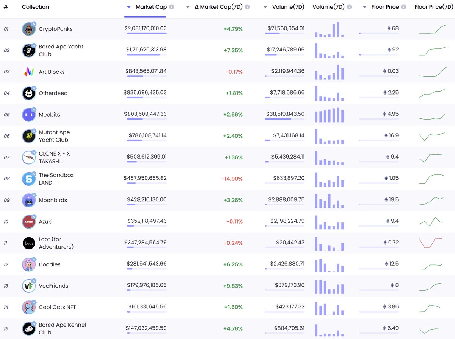Viewport: 455px width, 339px height.
Task: Click Bored Ape Yacht Club market cap bar
Action: point(147,54)
